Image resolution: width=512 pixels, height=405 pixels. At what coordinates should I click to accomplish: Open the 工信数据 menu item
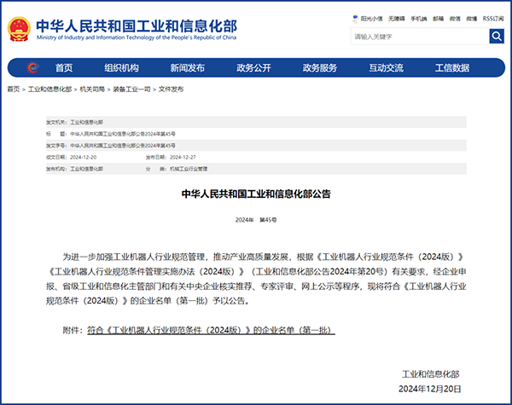click(452, 68)
